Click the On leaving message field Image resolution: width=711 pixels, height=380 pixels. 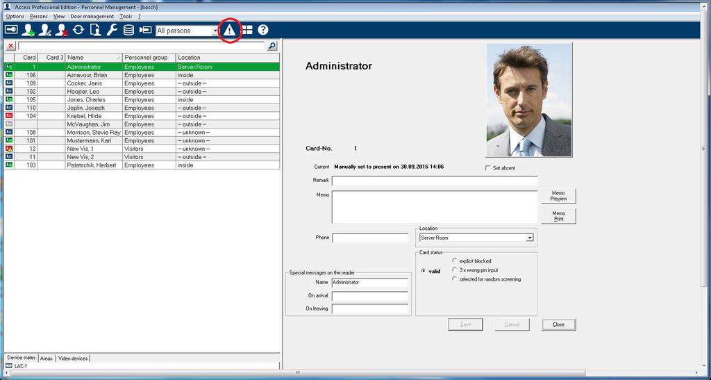tap(370, 309)
